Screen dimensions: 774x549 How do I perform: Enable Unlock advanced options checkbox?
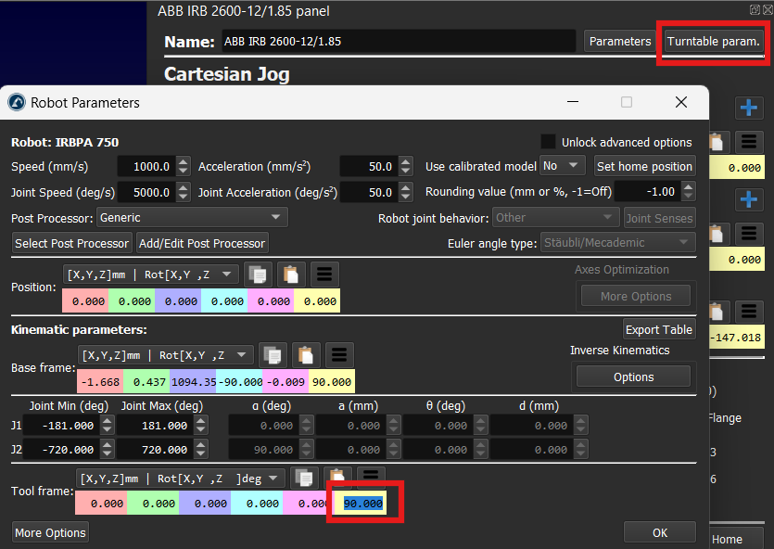click(549, 142)
